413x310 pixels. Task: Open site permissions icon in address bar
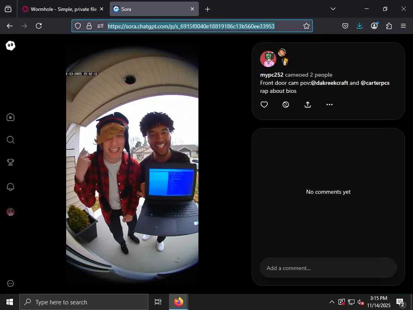coord(100,26)
